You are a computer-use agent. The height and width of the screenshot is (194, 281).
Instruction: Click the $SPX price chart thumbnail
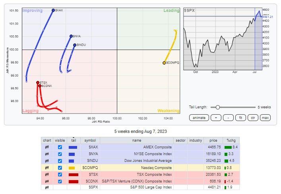pyautogui.click(x=223, y=39)
